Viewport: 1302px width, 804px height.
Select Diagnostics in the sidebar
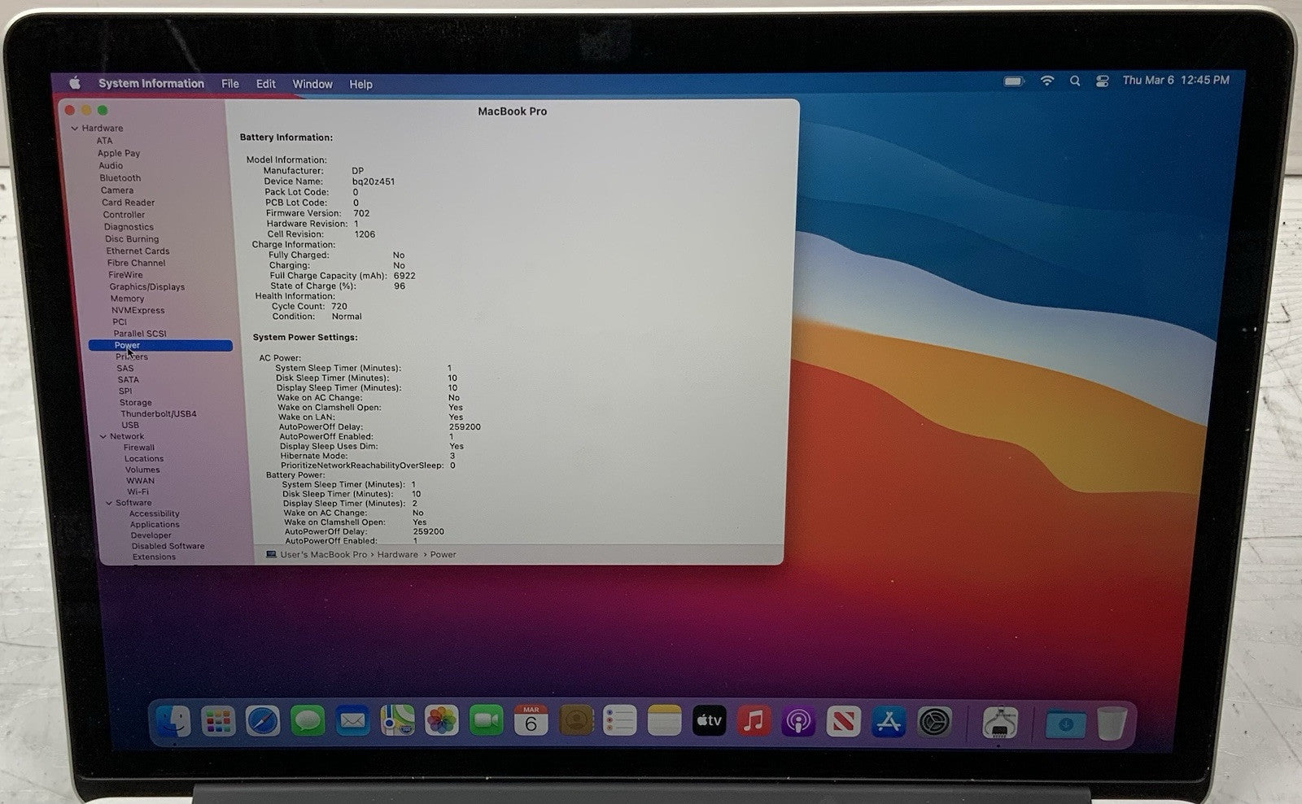129,227
